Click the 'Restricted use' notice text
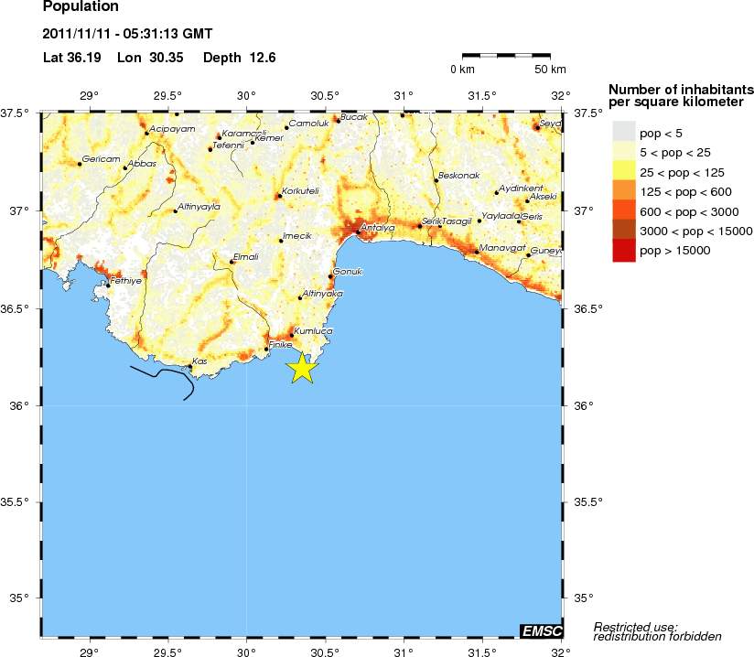The height and width of the screenshot is (657, 754). click(657, 631)
